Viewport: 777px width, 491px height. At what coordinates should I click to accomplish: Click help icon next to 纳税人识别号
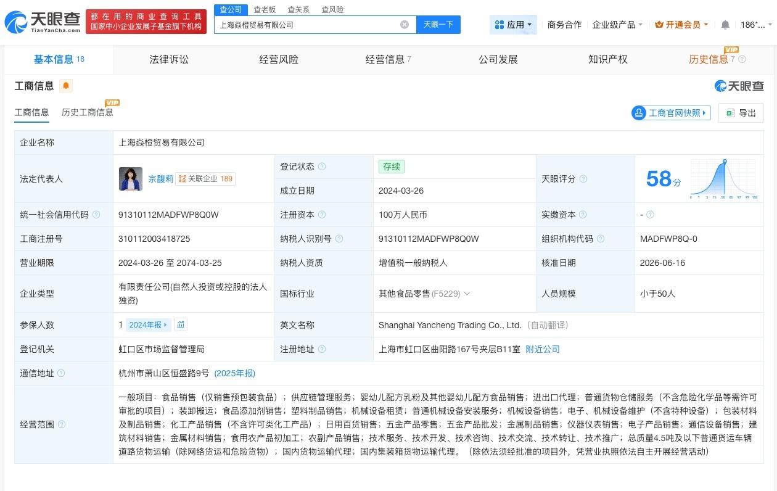coord(339,239)
